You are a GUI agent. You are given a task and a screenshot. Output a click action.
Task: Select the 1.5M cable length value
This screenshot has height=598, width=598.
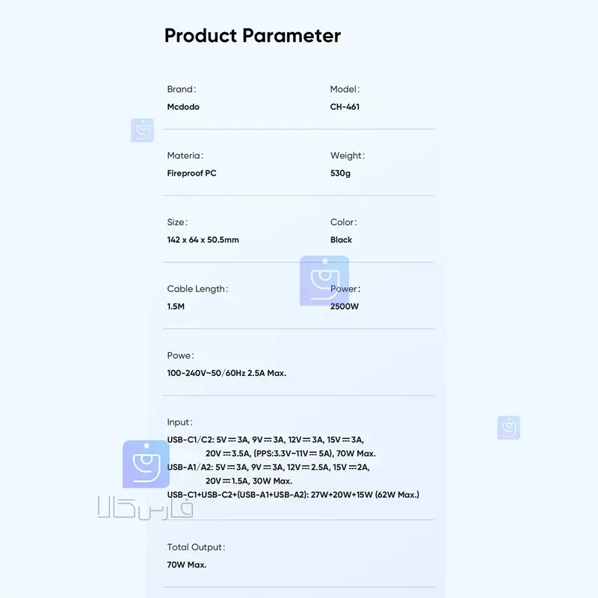click(x=177, y=306)
